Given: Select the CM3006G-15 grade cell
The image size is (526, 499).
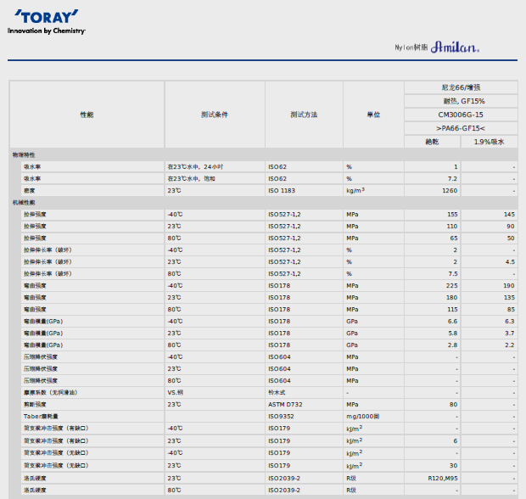Looking at the screenshot, I should tap(461, 115).
